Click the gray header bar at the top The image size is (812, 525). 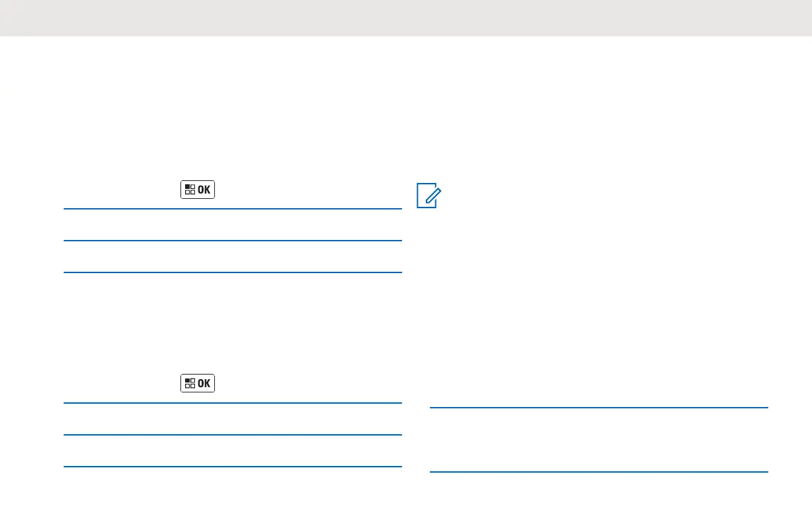pos(406,17)
